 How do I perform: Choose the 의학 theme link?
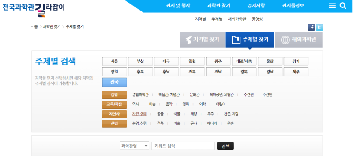[203, 104]
